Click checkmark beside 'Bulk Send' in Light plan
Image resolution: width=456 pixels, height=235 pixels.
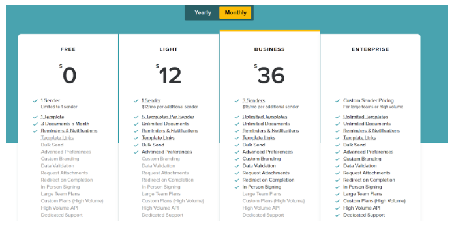136,145
